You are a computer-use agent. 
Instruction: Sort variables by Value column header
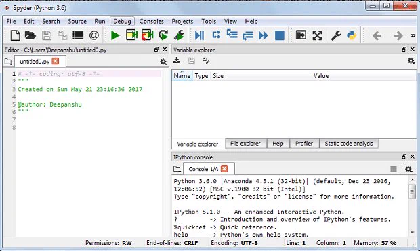pyautogui.click(x=321, y=76)
